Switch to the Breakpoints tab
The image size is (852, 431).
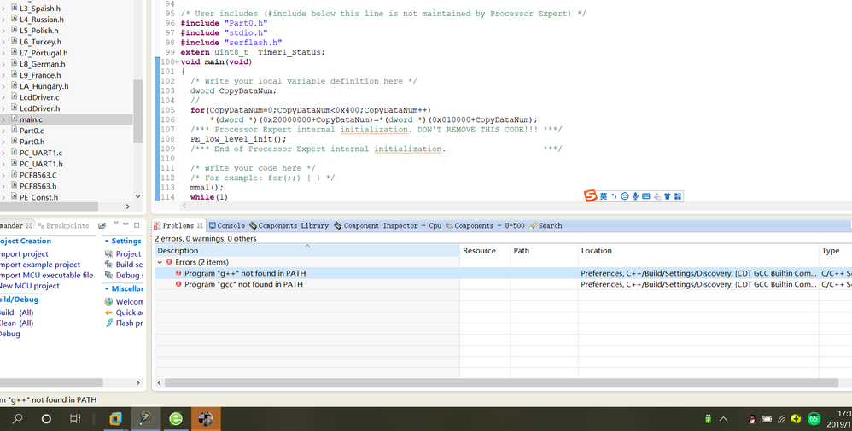click(x=63, y=225)
